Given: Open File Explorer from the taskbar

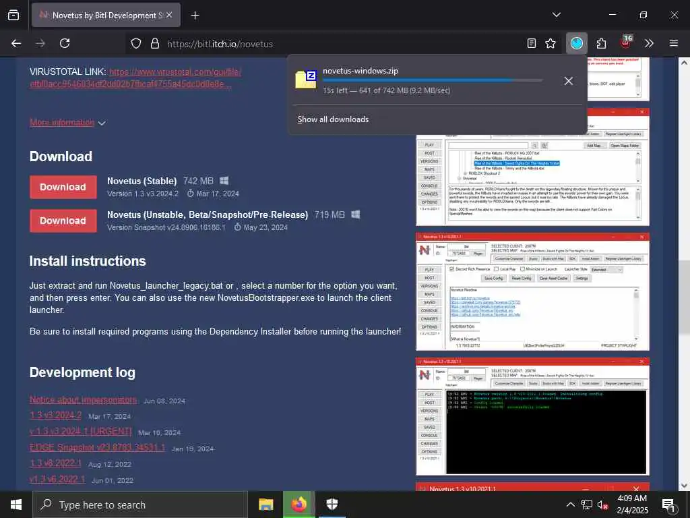Looking at the screenshot, I should [x=265, y=505].
